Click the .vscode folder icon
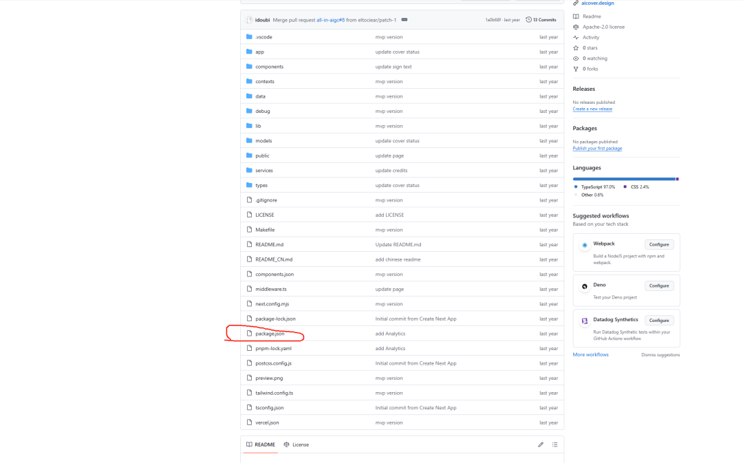This screenshot has width=743, height=463. point(249,37)
